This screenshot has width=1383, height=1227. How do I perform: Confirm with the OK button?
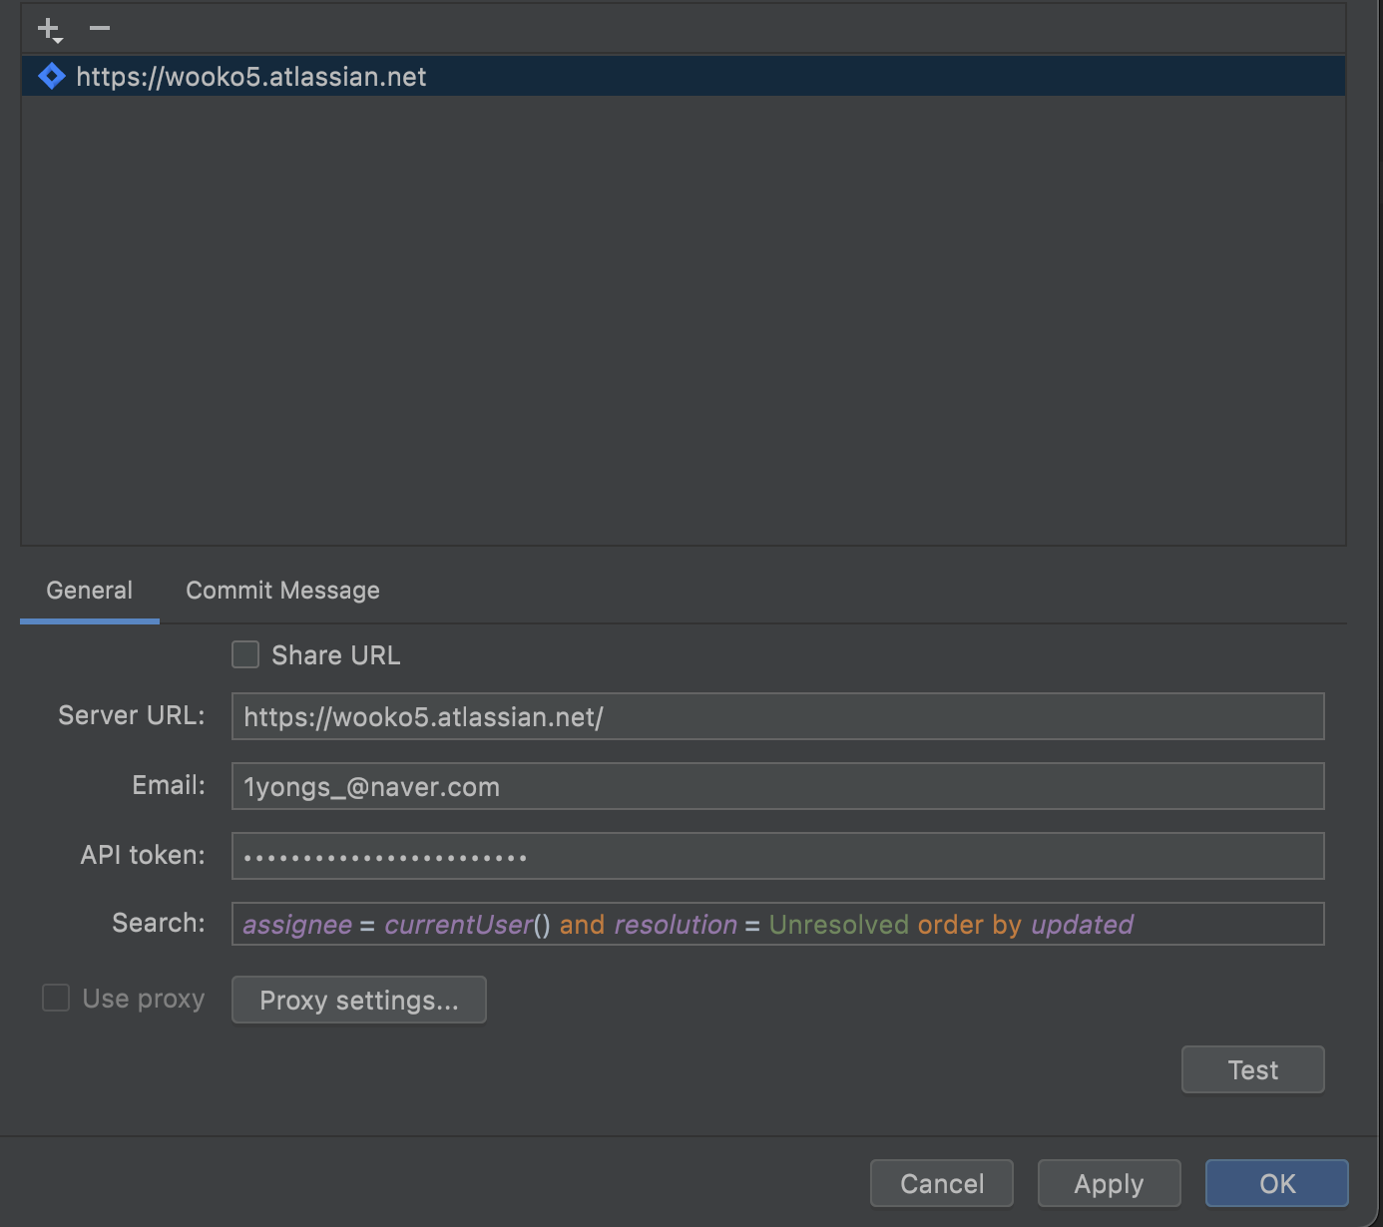tap(1277, 1183)
